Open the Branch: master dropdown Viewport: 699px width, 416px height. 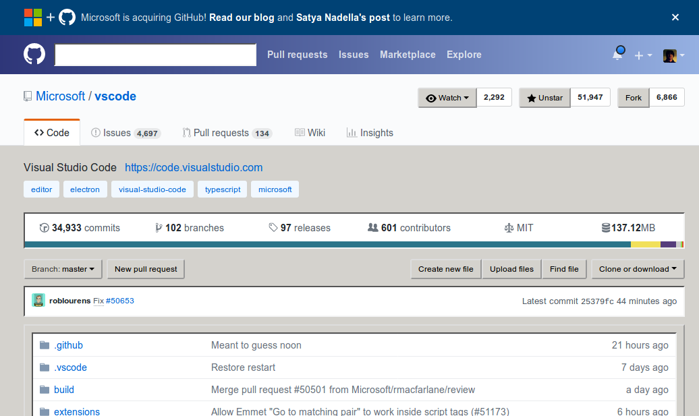63,269
